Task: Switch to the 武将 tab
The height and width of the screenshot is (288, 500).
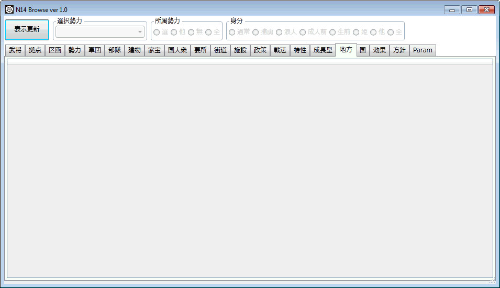Action: pyautogui.click(x=15, y=50)
